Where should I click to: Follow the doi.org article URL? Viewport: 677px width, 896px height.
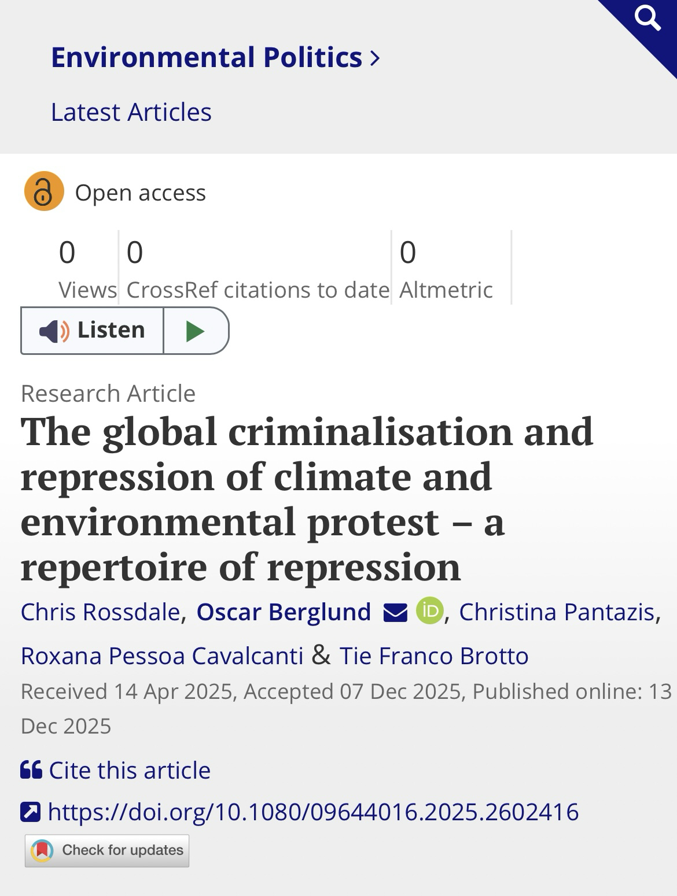[313, 812]
